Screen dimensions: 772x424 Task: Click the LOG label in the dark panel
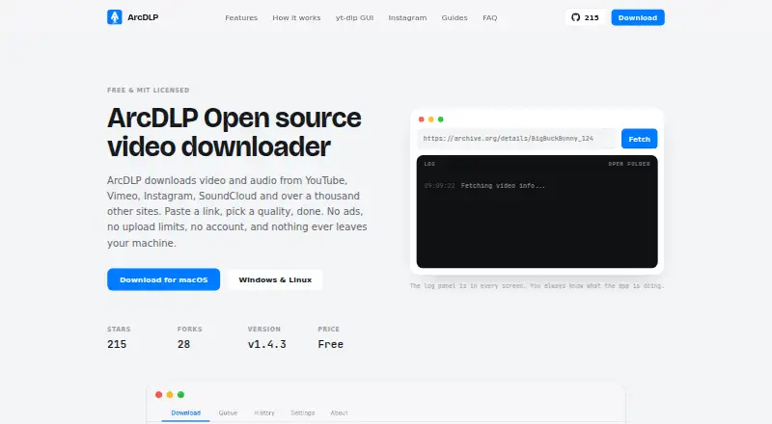(429, 164)
